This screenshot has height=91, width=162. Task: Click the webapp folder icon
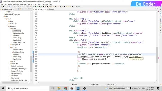pos(9,26)
